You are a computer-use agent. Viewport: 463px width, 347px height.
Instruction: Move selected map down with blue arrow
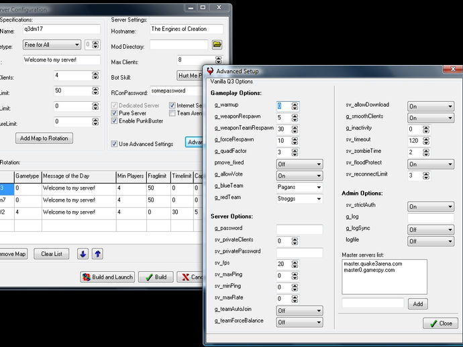coord(83,254)
